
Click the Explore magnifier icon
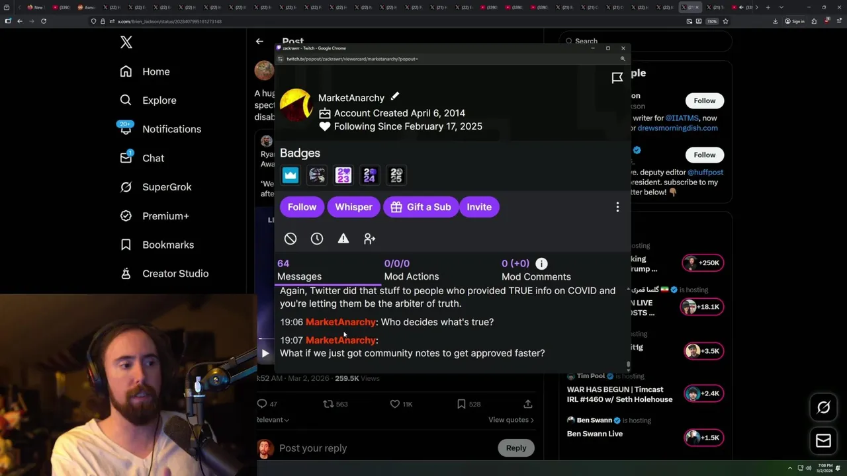point(126,100)
